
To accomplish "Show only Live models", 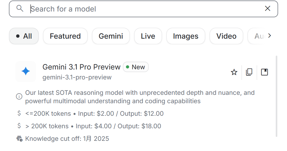I will click(148, 36).
